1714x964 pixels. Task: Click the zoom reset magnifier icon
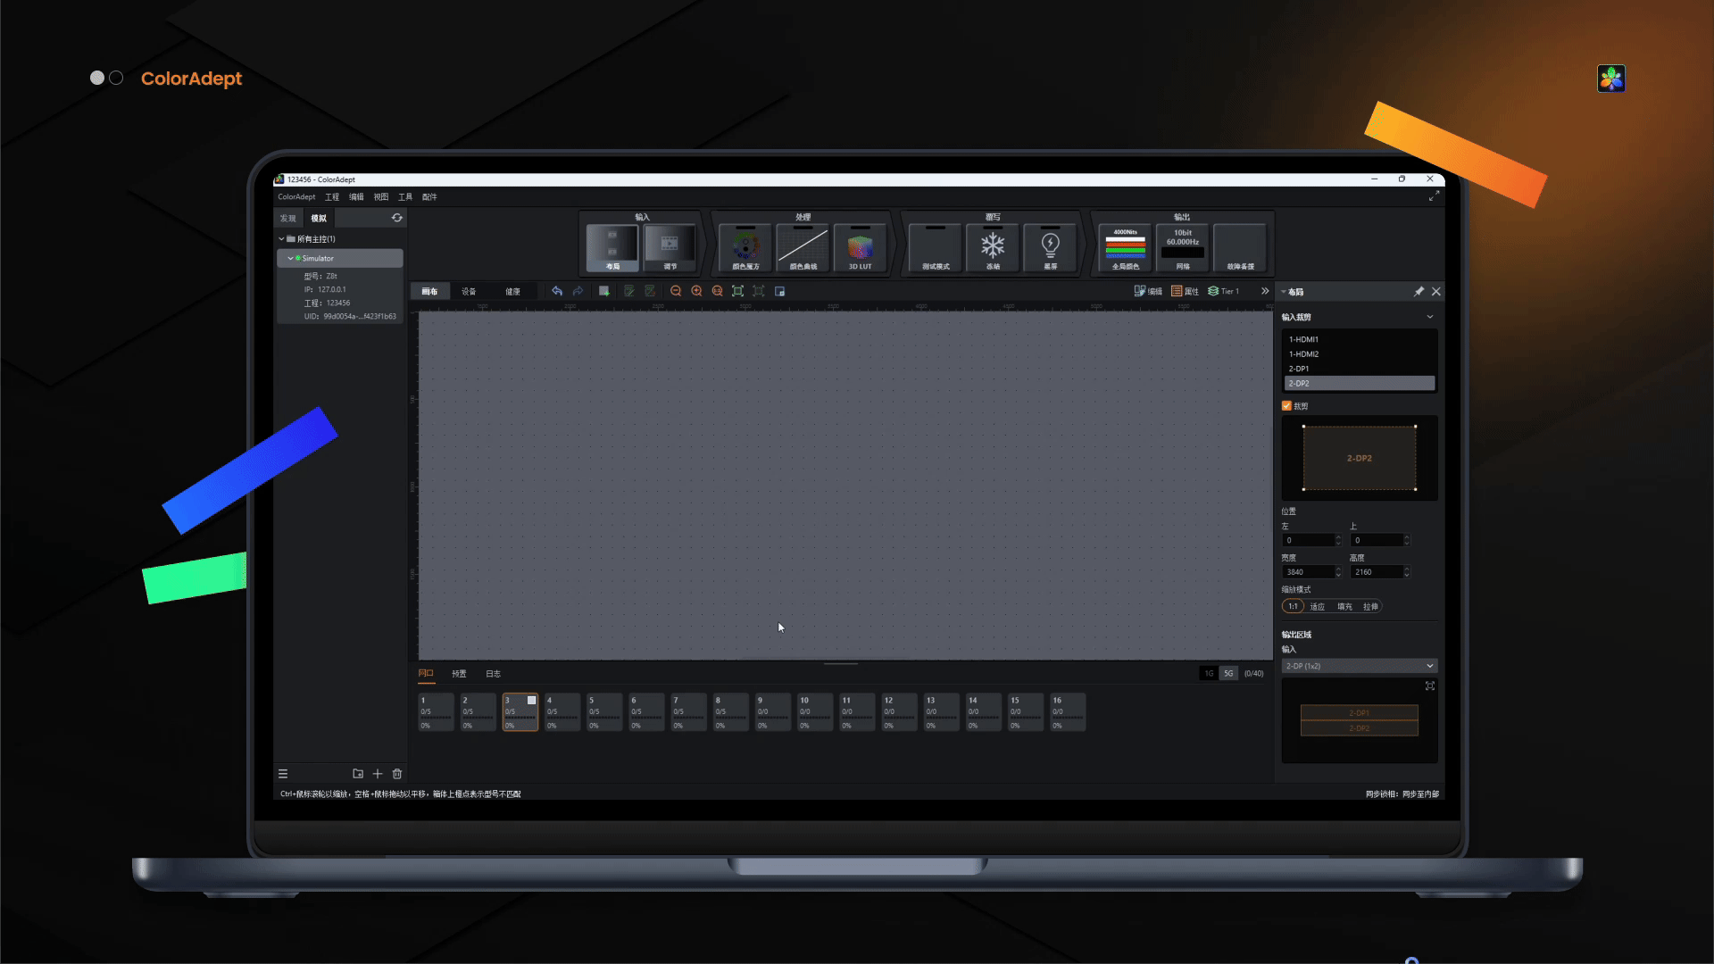click(x=717, y=291)
